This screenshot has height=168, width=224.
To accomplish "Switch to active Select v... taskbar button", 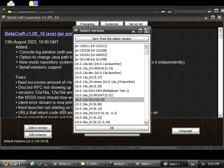I will tap(174, 164).
